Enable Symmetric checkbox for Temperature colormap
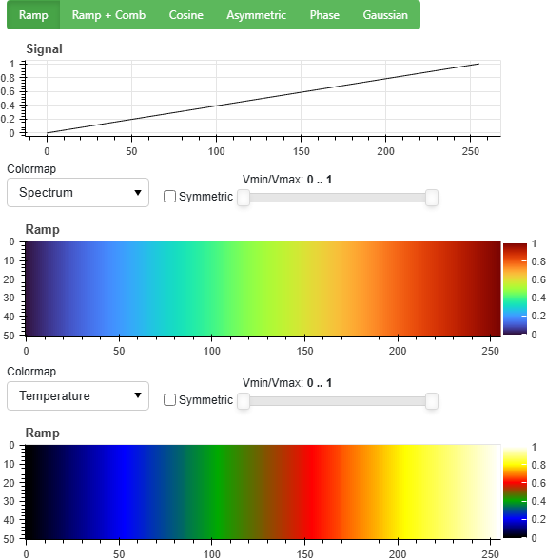Screen dimensions: 546x558 [x=169, y=399]
